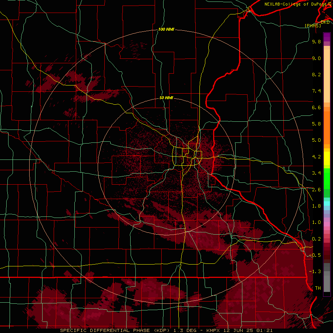This screenshot has width=333, height=333.
Task: Click the 0.2 value on the color scale
Action: pyautogui.click(x=316, y=239)
